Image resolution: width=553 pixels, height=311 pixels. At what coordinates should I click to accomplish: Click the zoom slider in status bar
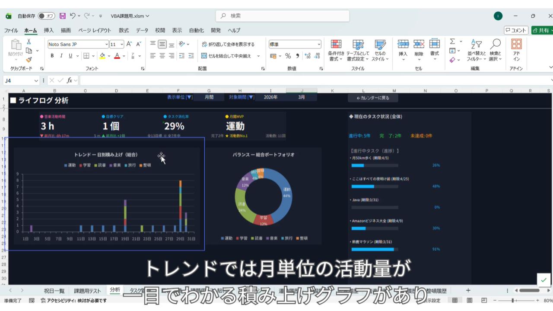pyautogui.click(x=513, y=301)
